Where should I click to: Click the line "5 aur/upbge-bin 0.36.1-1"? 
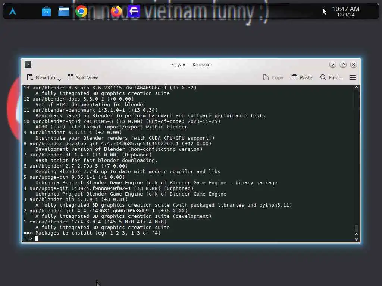74,177
